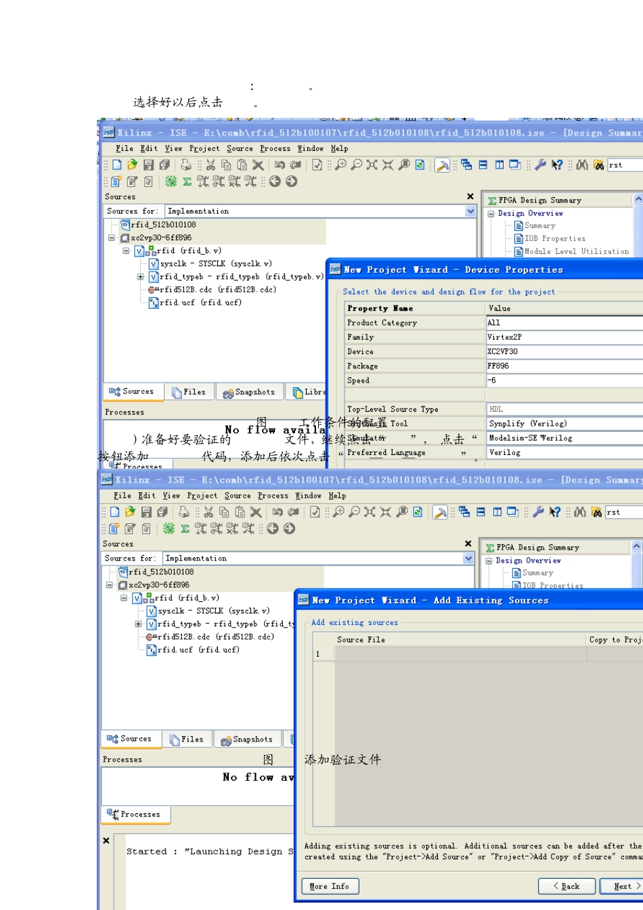Click Design Summary scroll-up arrow, upper ISE window
This screenshot has height=910, width=643.
coord(638,200)
